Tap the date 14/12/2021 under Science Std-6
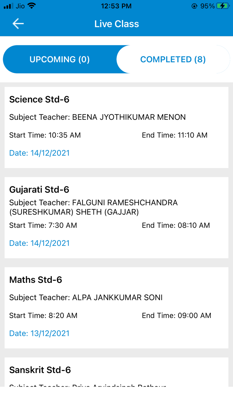Image resolution: width=233 pixels, height=415 pixels. pyautogui.click(x=39, y=153)
